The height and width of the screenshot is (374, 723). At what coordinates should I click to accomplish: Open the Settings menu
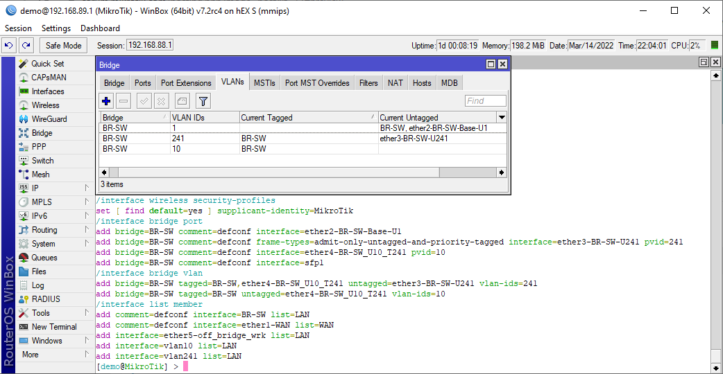56,28
